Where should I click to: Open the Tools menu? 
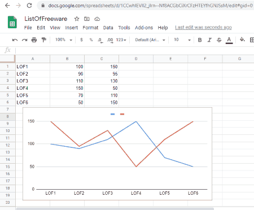pos(124,28)
